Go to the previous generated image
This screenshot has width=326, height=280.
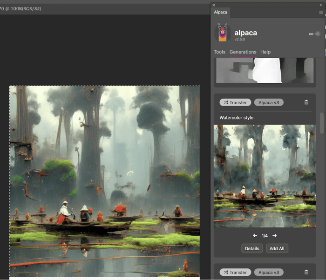coord(255,236)
